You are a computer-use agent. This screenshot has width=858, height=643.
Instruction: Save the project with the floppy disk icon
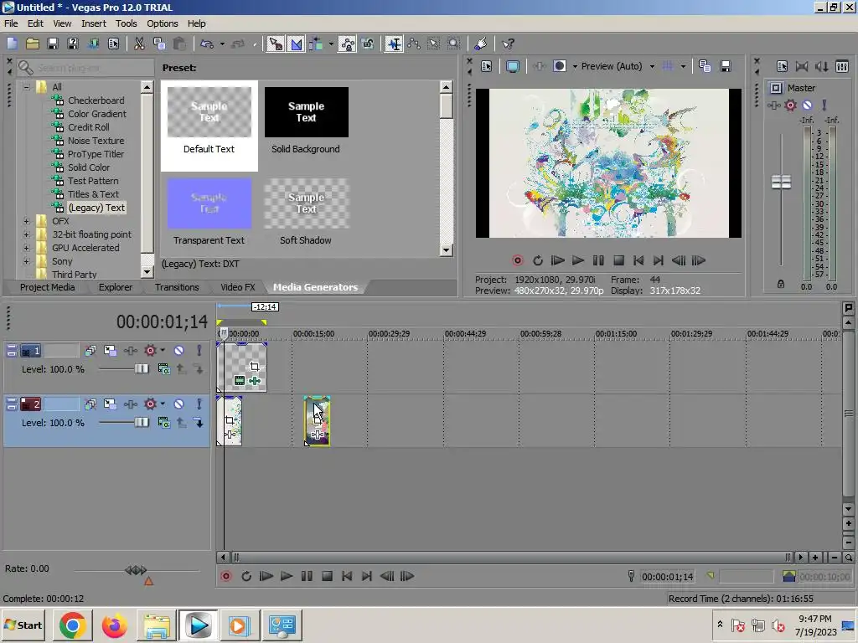[53, 44]
